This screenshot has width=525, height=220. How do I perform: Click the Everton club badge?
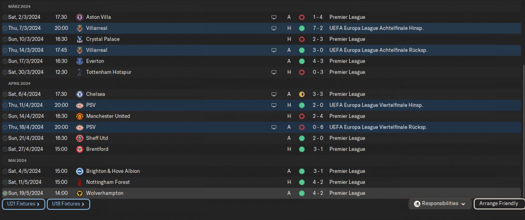point(80,61)
